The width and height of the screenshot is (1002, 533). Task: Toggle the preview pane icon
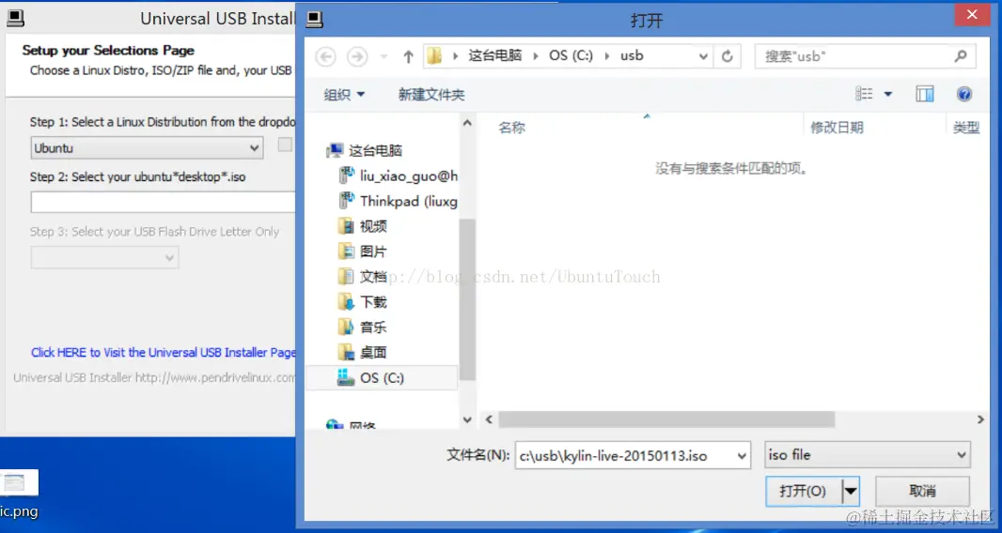coord(925,94)
